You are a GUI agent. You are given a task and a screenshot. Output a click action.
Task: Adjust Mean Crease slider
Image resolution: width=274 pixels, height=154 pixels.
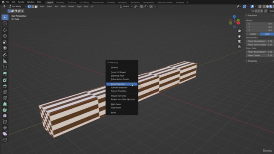tap(260, 55)
